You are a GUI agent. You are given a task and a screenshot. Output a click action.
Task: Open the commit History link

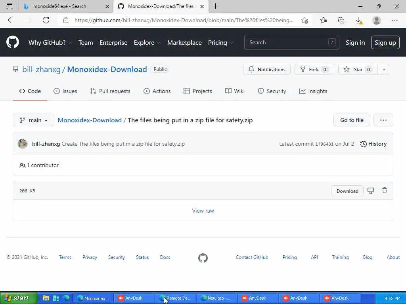click(x=373, y=144)
